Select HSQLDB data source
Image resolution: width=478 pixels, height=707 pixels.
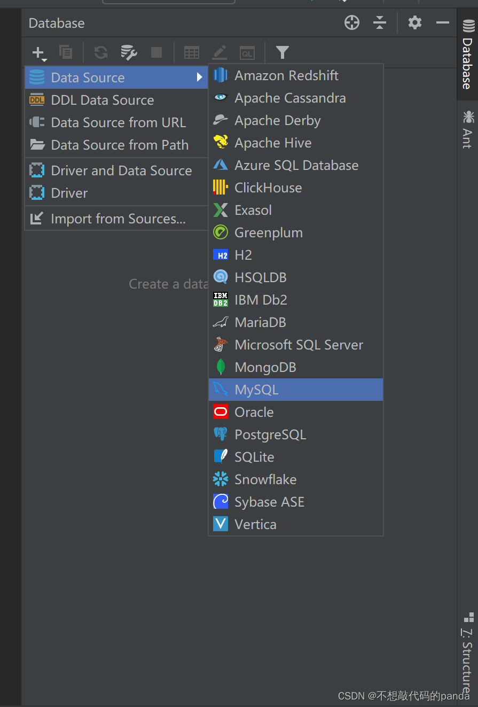coord(296,277)
